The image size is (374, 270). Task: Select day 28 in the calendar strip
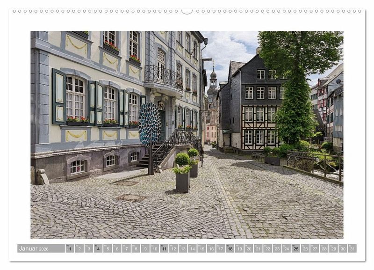(x=324, y=248)
